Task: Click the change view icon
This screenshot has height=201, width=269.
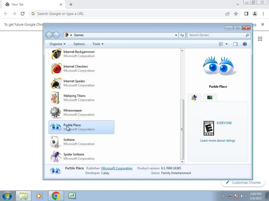Action: point(221,44)
